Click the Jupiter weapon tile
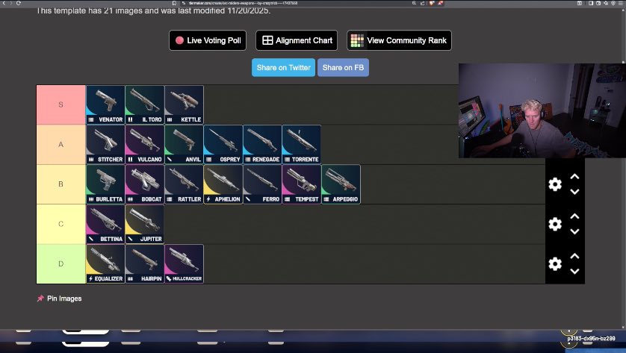Image resolution: width=626 pixels, height=353 pixels. pyautogui.click(x=144, y=224)
